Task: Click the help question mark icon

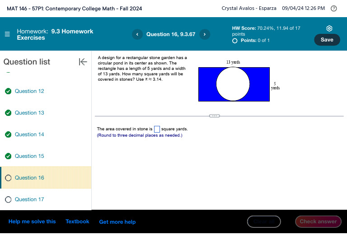Action: (334, 9)
